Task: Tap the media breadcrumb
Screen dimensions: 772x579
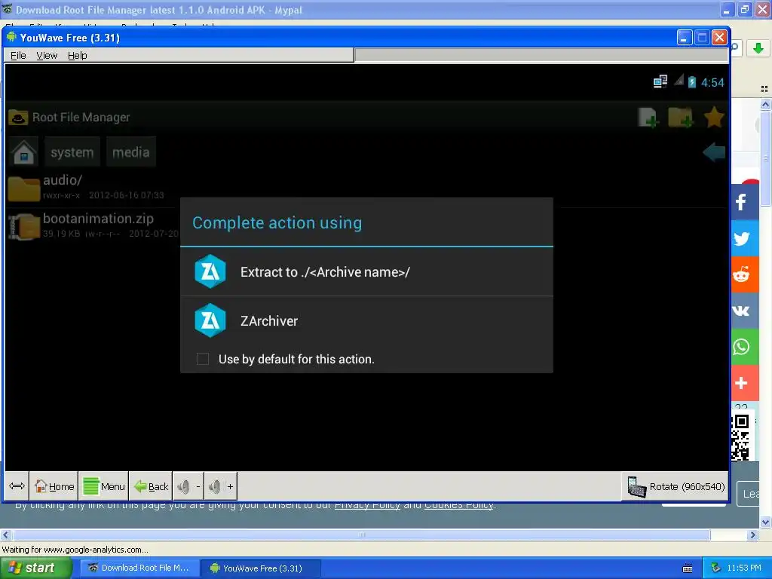Action: click(x=131, y=152)
